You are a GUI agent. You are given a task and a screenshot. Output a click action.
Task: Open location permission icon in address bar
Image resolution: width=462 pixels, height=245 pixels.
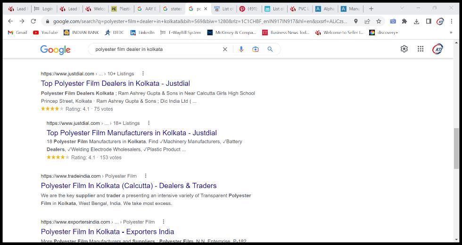pos(356,21)
